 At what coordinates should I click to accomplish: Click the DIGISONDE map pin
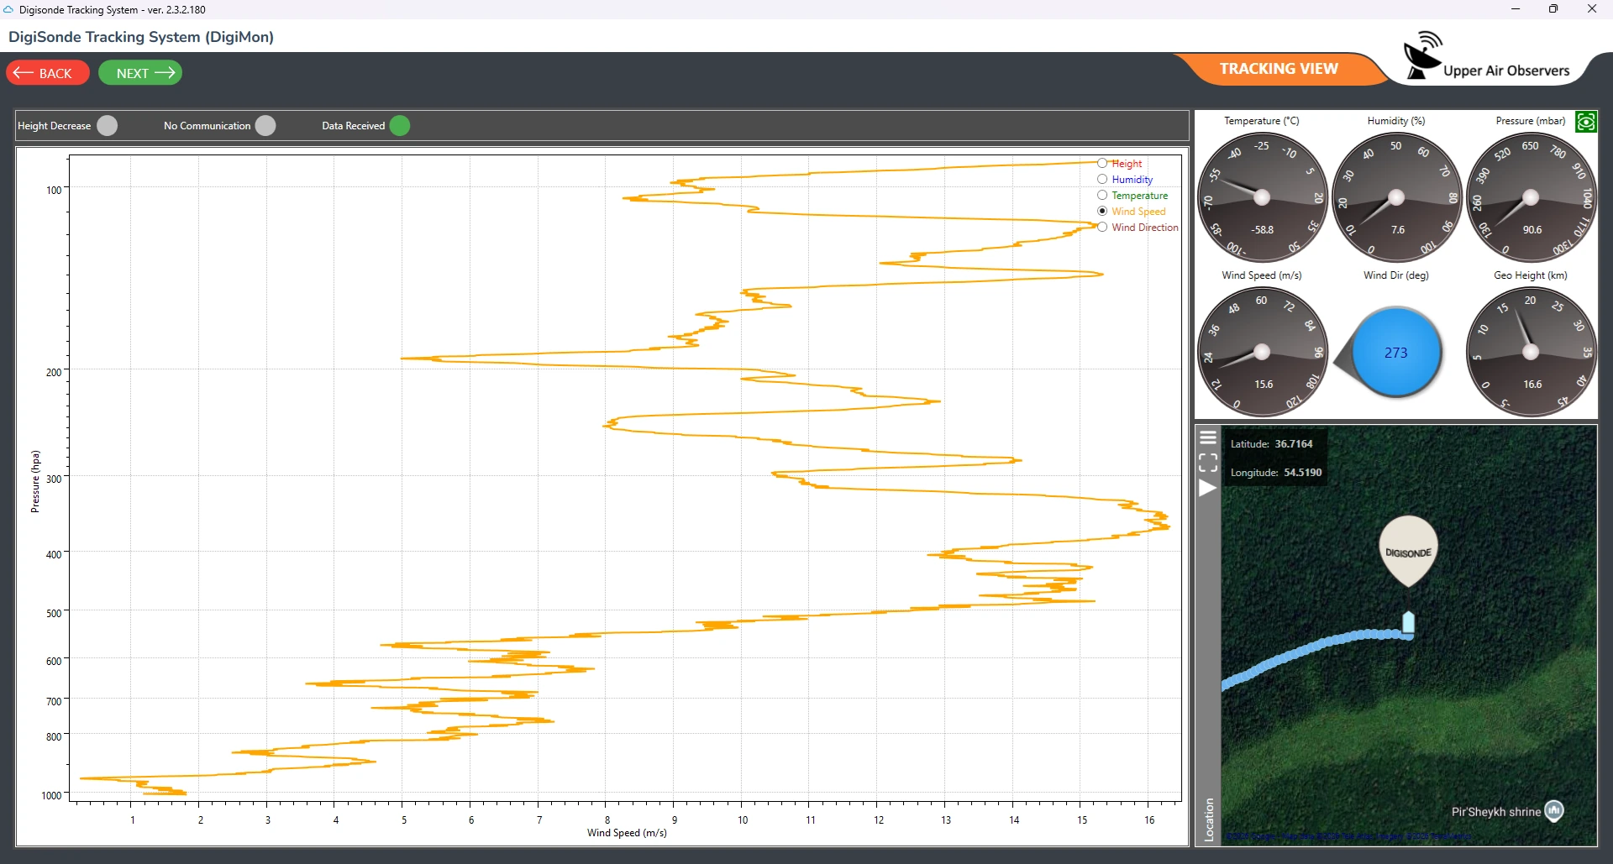1409,551
